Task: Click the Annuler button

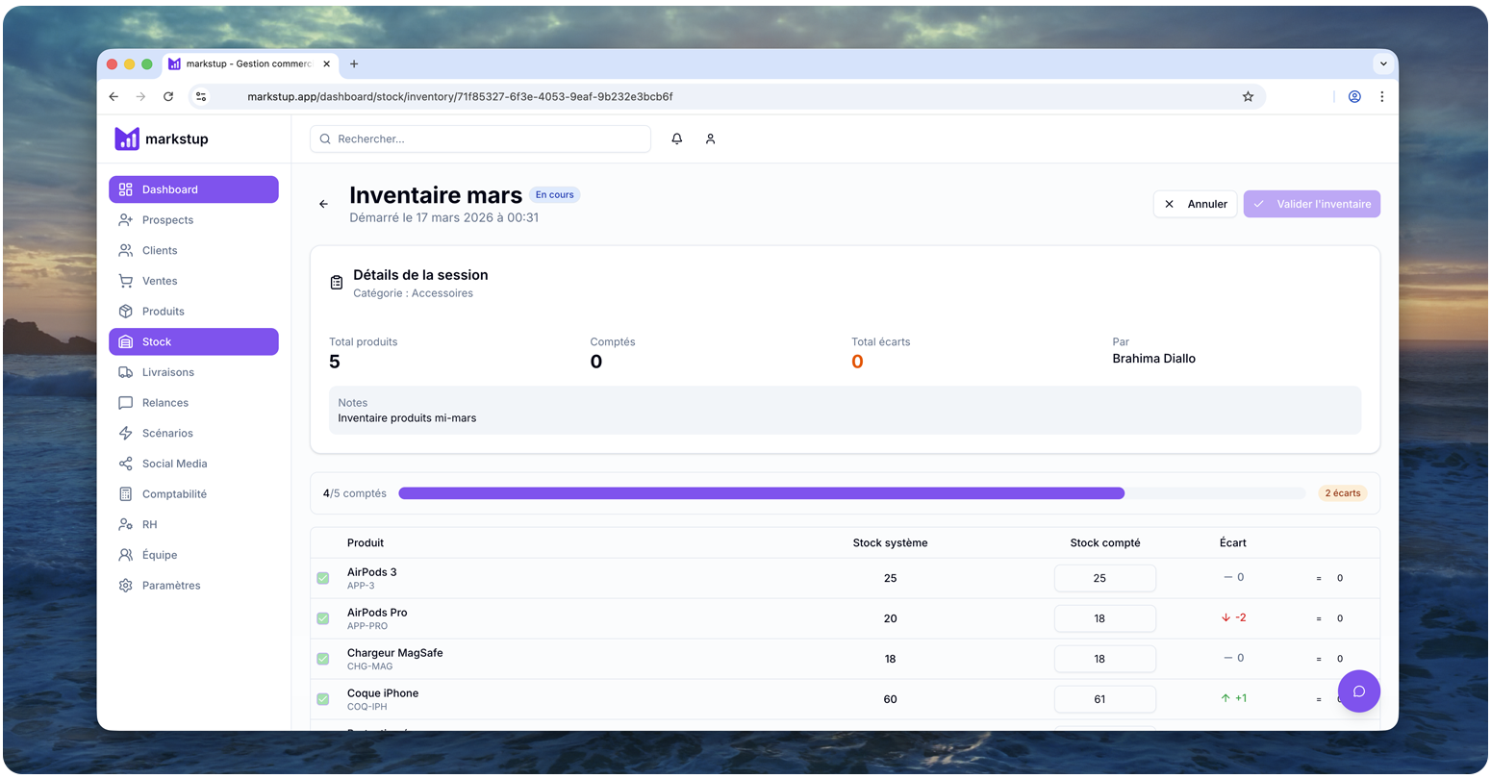Action: coord(1195,203)
